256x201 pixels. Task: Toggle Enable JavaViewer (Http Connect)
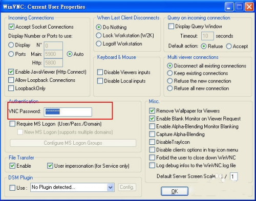[11, 72]
